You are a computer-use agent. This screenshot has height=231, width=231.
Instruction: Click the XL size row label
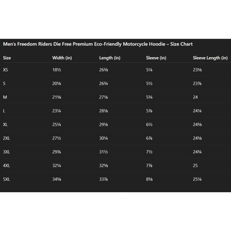click(x=5, y=124)
